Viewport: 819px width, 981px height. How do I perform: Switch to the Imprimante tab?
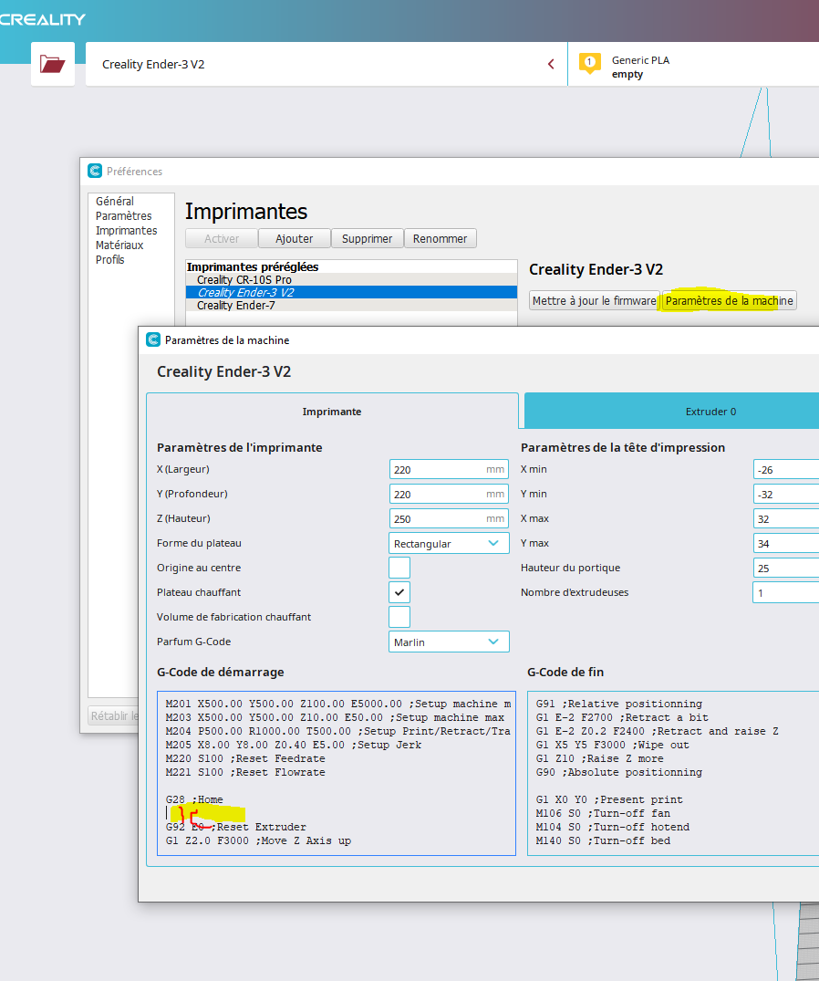coord(332,411)
